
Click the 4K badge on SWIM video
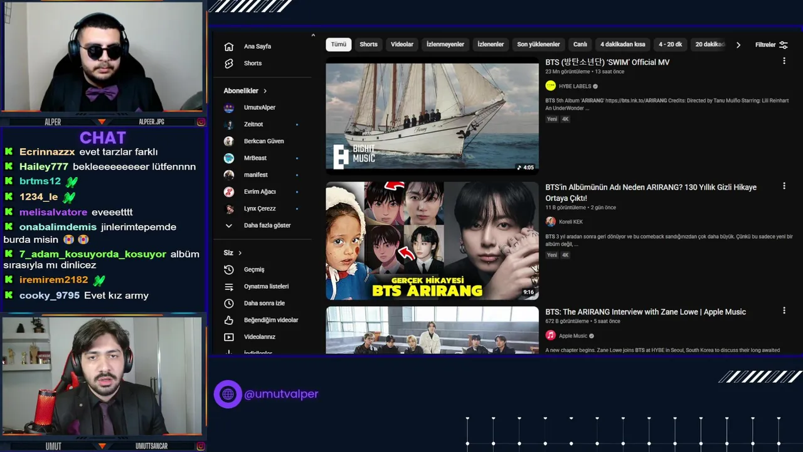565,119
